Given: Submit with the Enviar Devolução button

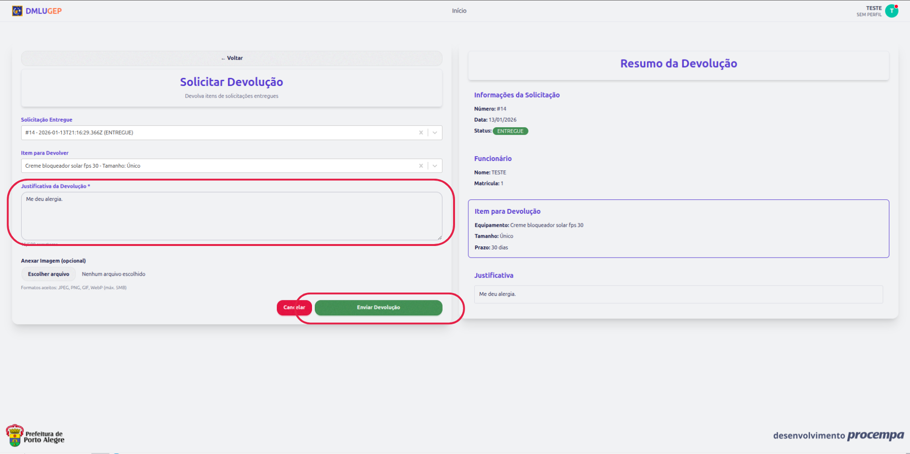Looking at the screenshot, I should point(378,307).
